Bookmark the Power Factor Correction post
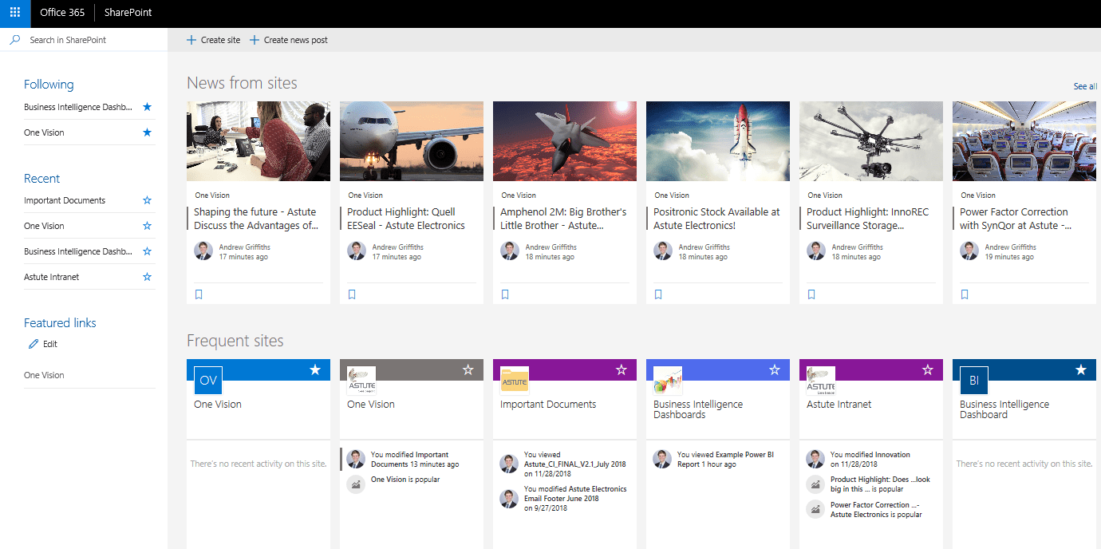This screenshot has height=549, width=1101. pos(965,294)
